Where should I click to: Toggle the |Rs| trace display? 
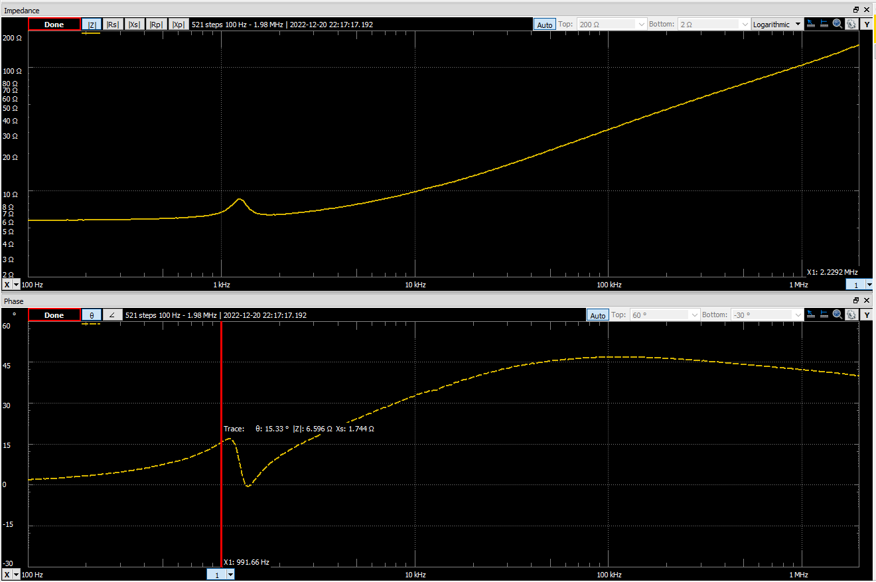coord(113,25)
